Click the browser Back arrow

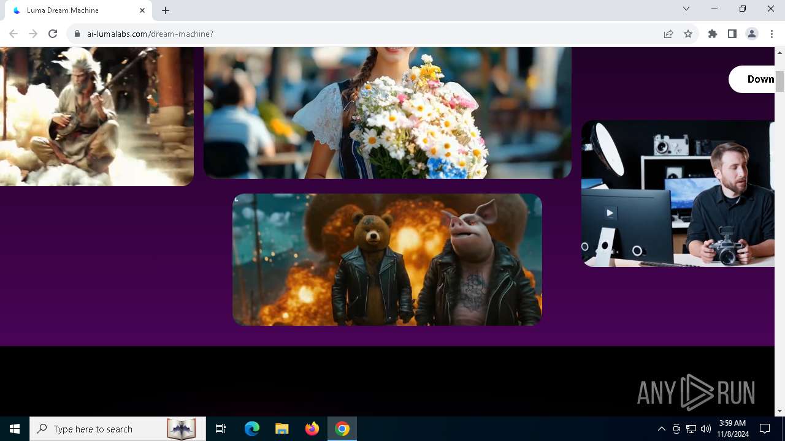pyautogui.click(x=13, y=34)
